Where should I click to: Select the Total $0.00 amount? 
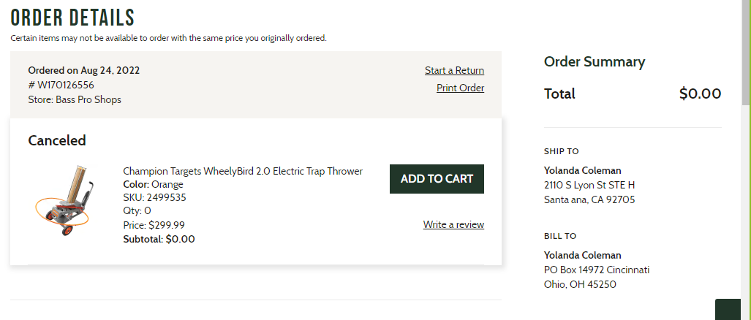(x=700, y=94)
